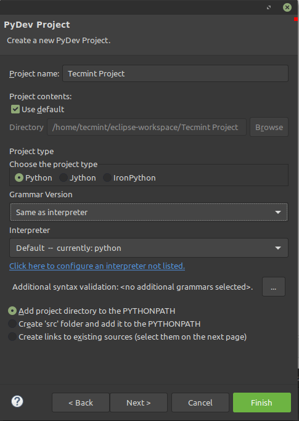Click the link to configure an interpreter
Viewport: 299px width, 421px height.
point(97,266)
